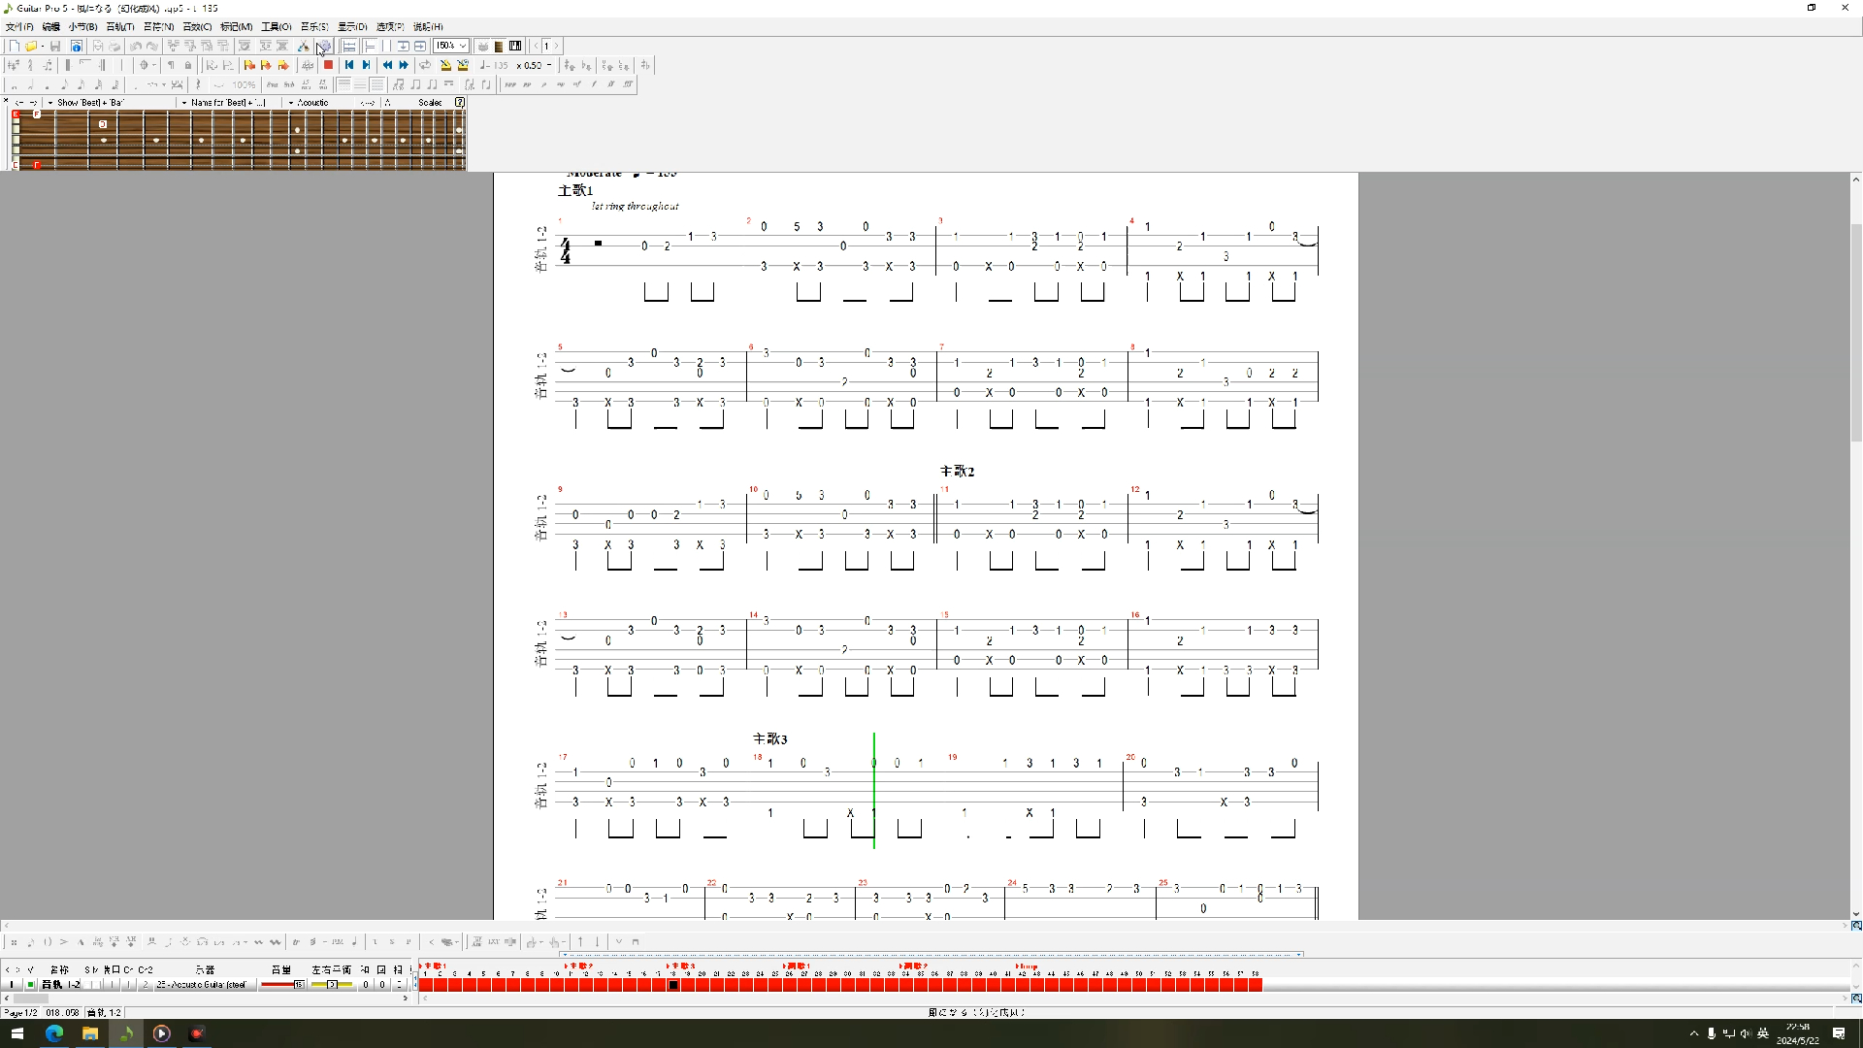This screenshot has width=1863, height=1048.
Task: Adjust the track pan slider
Action: pos(332,984)
